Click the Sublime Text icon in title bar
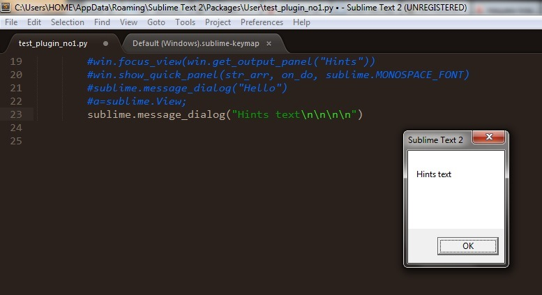The height and width of the screenshot is (295, 542). 6,7
